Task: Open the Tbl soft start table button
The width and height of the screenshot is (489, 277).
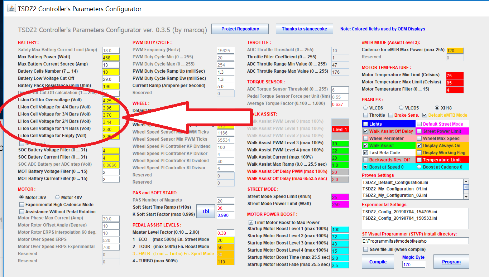Action: point(206,211)
